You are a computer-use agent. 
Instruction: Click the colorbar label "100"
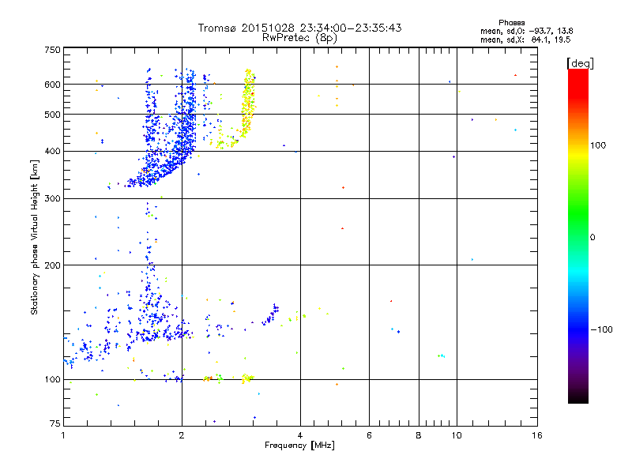point(598,145)
